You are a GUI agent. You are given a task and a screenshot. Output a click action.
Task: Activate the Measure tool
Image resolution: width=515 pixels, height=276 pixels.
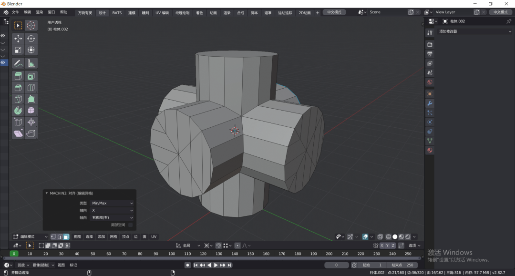pyautogui.click(x=31, y=63)
